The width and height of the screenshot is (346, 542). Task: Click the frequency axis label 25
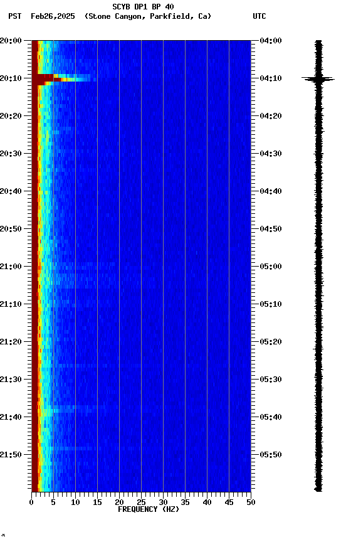tap(141, 502)
